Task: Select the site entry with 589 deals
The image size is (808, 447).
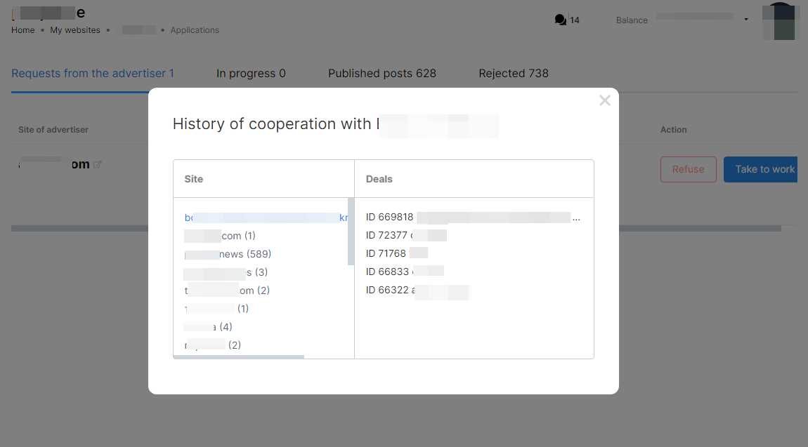Action: pos(228,254)
